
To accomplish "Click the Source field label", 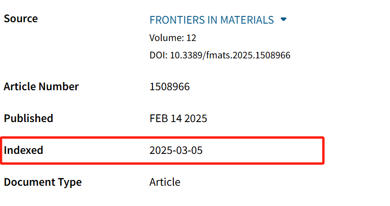I will click(21, 19).
